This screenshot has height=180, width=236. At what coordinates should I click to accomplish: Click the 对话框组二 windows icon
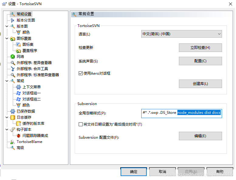[x=19, y=99]
